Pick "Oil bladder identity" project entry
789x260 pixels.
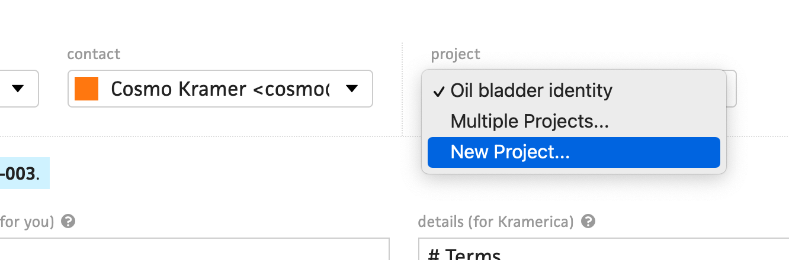[x=531, y=90]
